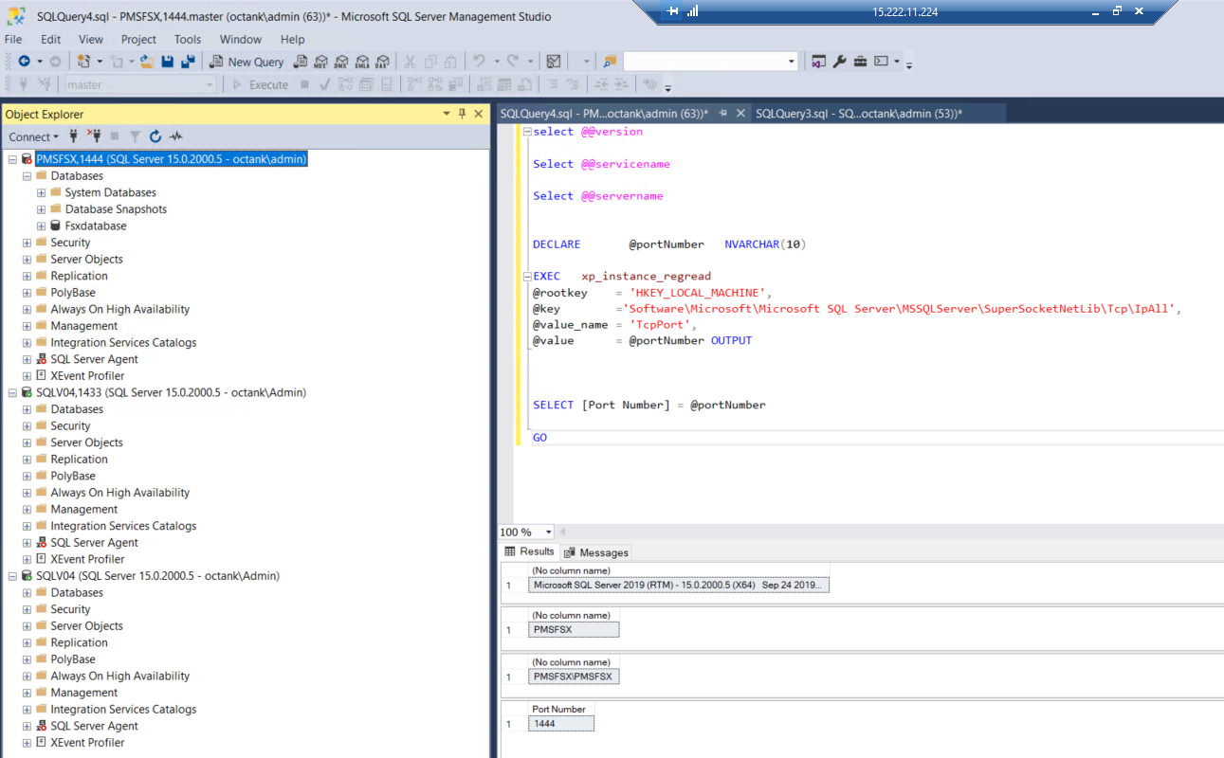Open a new Analysis Services MDX query
1224x758 pixels.
click(320, 61)
